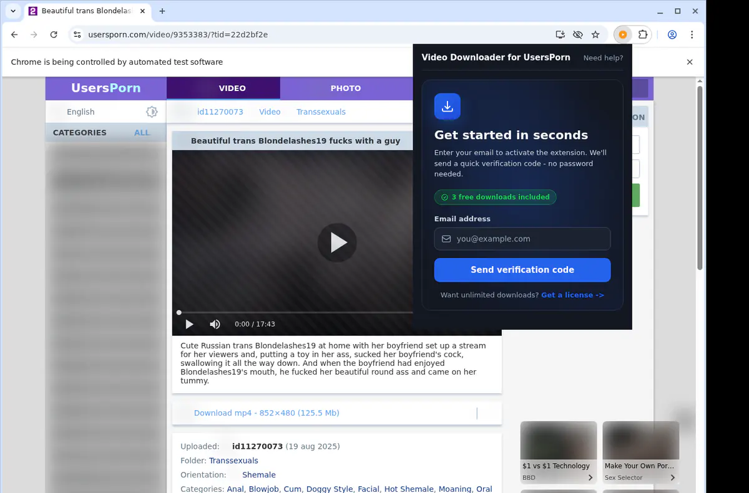Click Send verification code button
The image size is (749, 493).
522,270
